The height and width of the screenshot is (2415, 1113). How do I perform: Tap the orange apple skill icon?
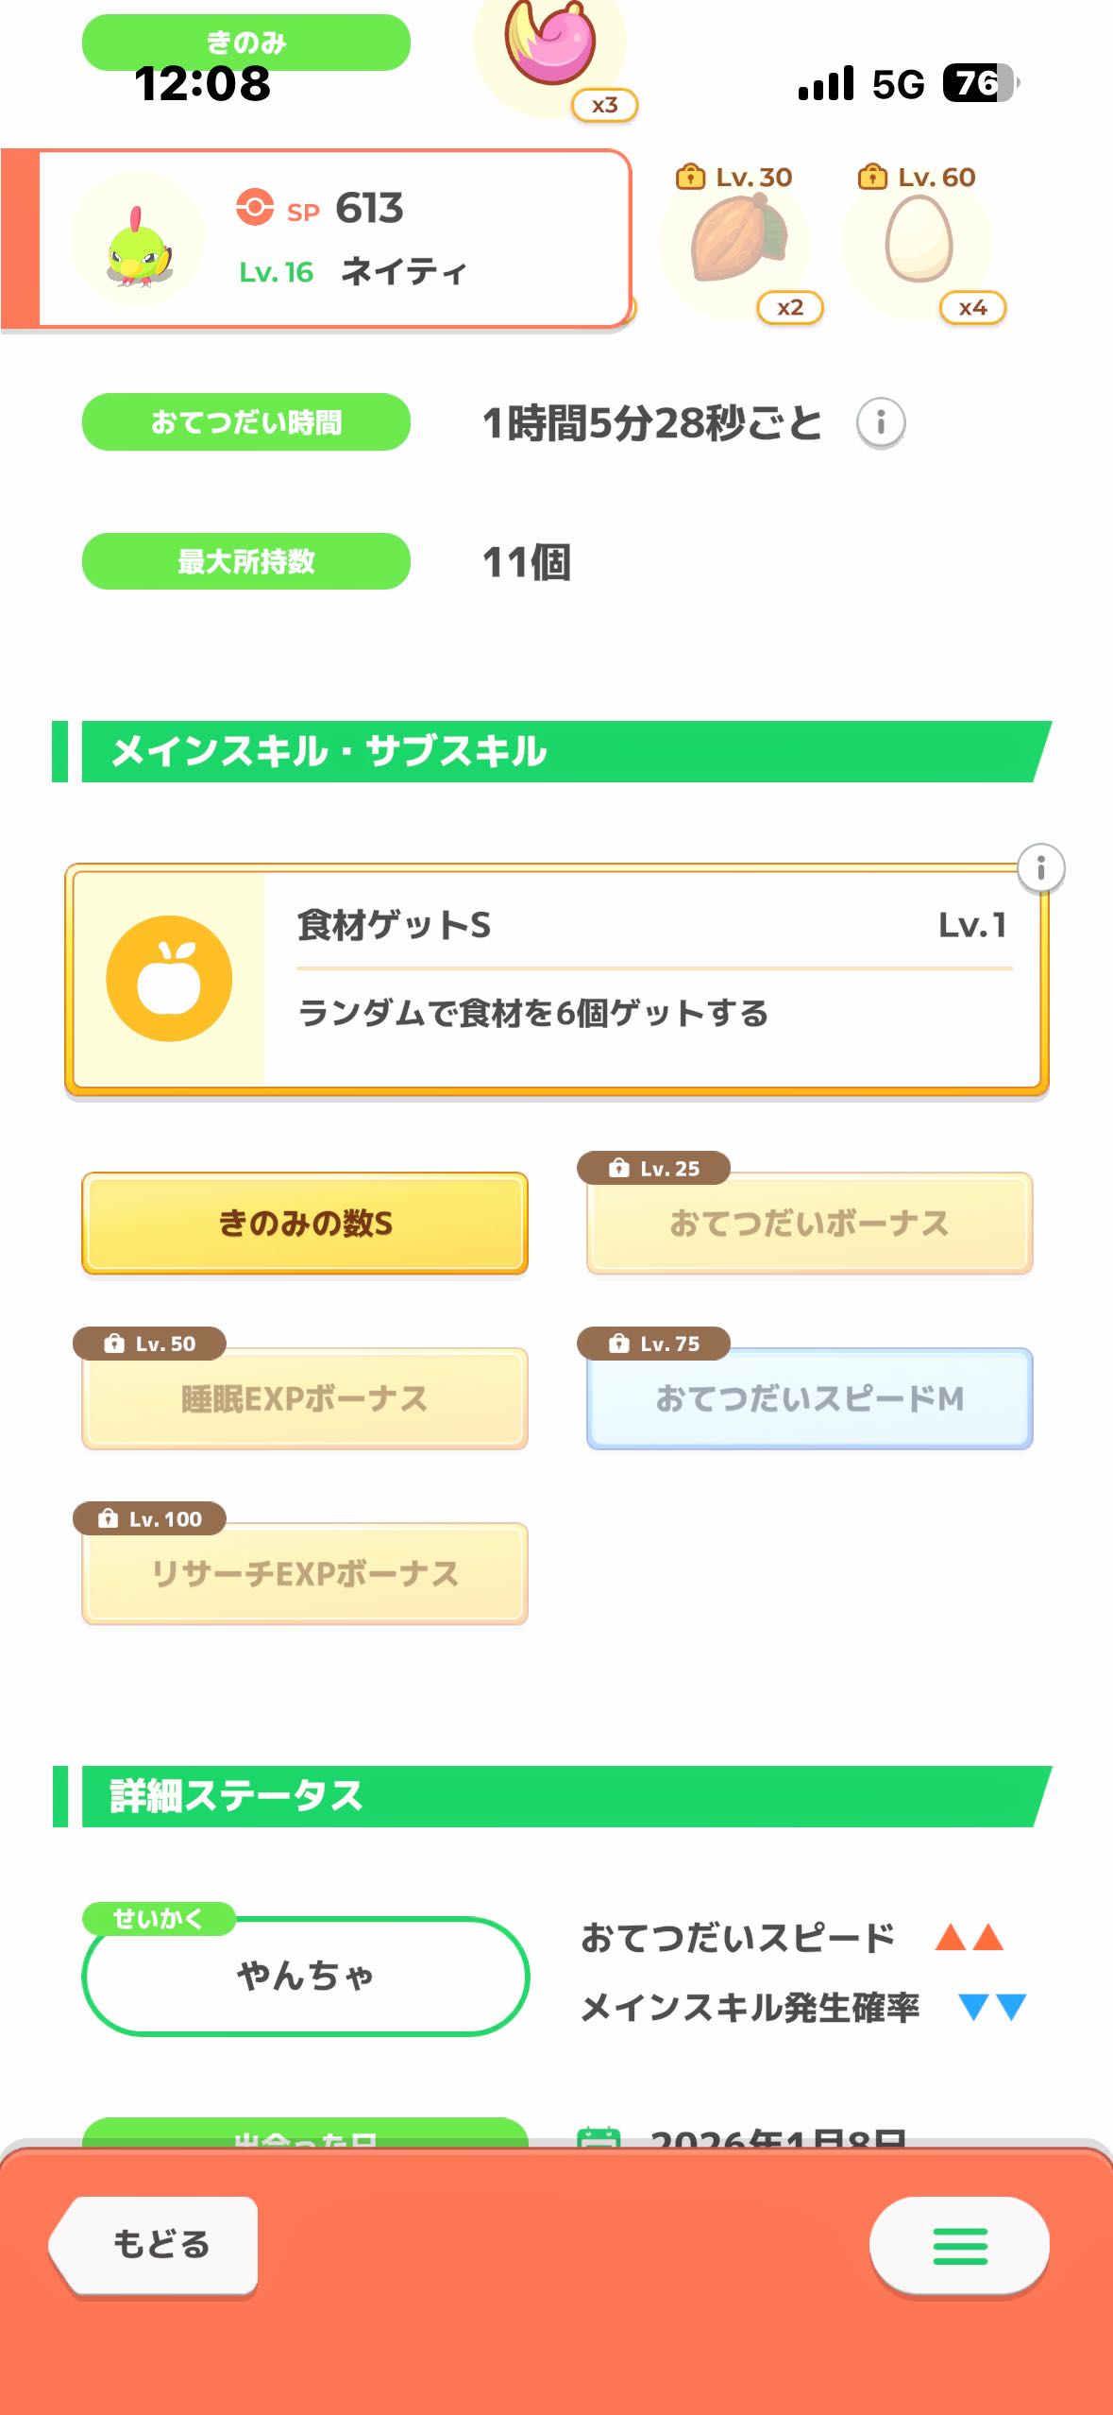[x=169, y=979]
